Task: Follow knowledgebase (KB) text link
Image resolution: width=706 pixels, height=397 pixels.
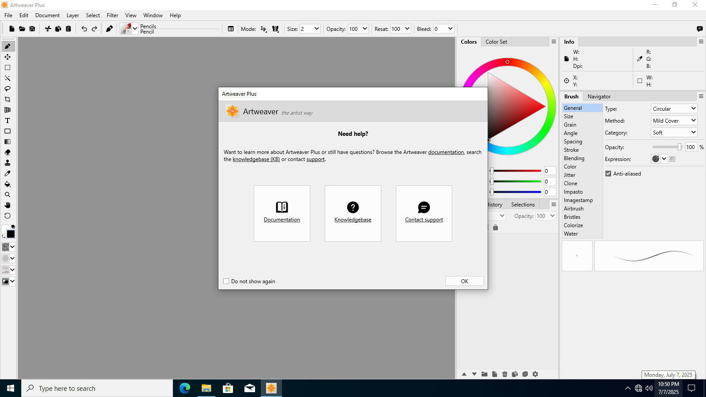Action: click(x=256, y=159)
